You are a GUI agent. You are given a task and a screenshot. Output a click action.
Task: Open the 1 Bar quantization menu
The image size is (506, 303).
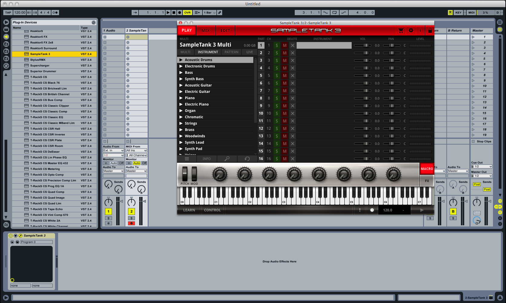(x=209, y=12)
